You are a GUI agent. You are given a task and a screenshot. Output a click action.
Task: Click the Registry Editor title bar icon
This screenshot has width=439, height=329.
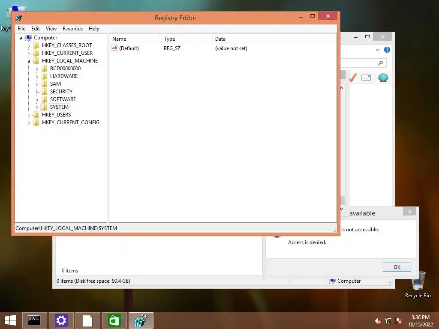[19, 18]
